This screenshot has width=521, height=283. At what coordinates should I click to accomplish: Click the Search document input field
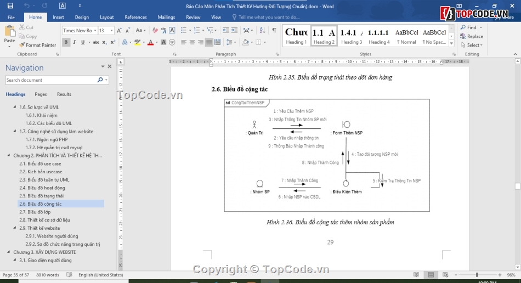50,80
